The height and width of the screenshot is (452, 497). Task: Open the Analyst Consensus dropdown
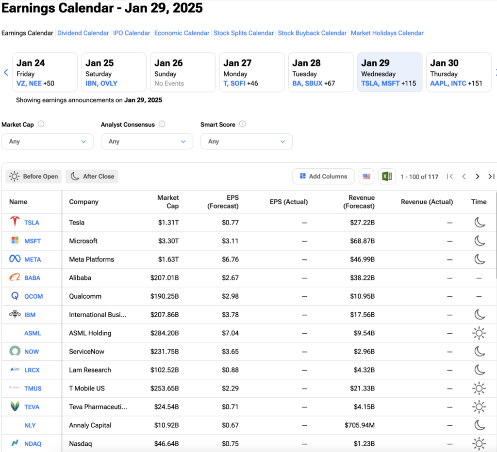147,141
